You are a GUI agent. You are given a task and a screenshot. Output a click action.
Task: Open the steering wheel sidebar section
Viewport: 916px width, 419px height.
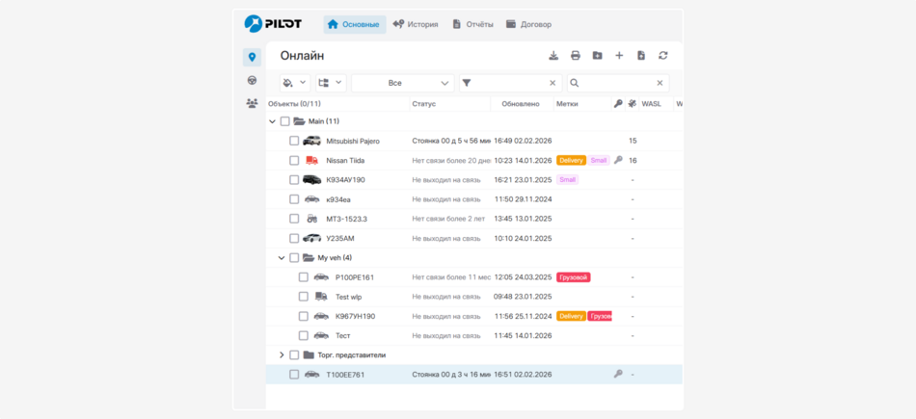[252, 80]
